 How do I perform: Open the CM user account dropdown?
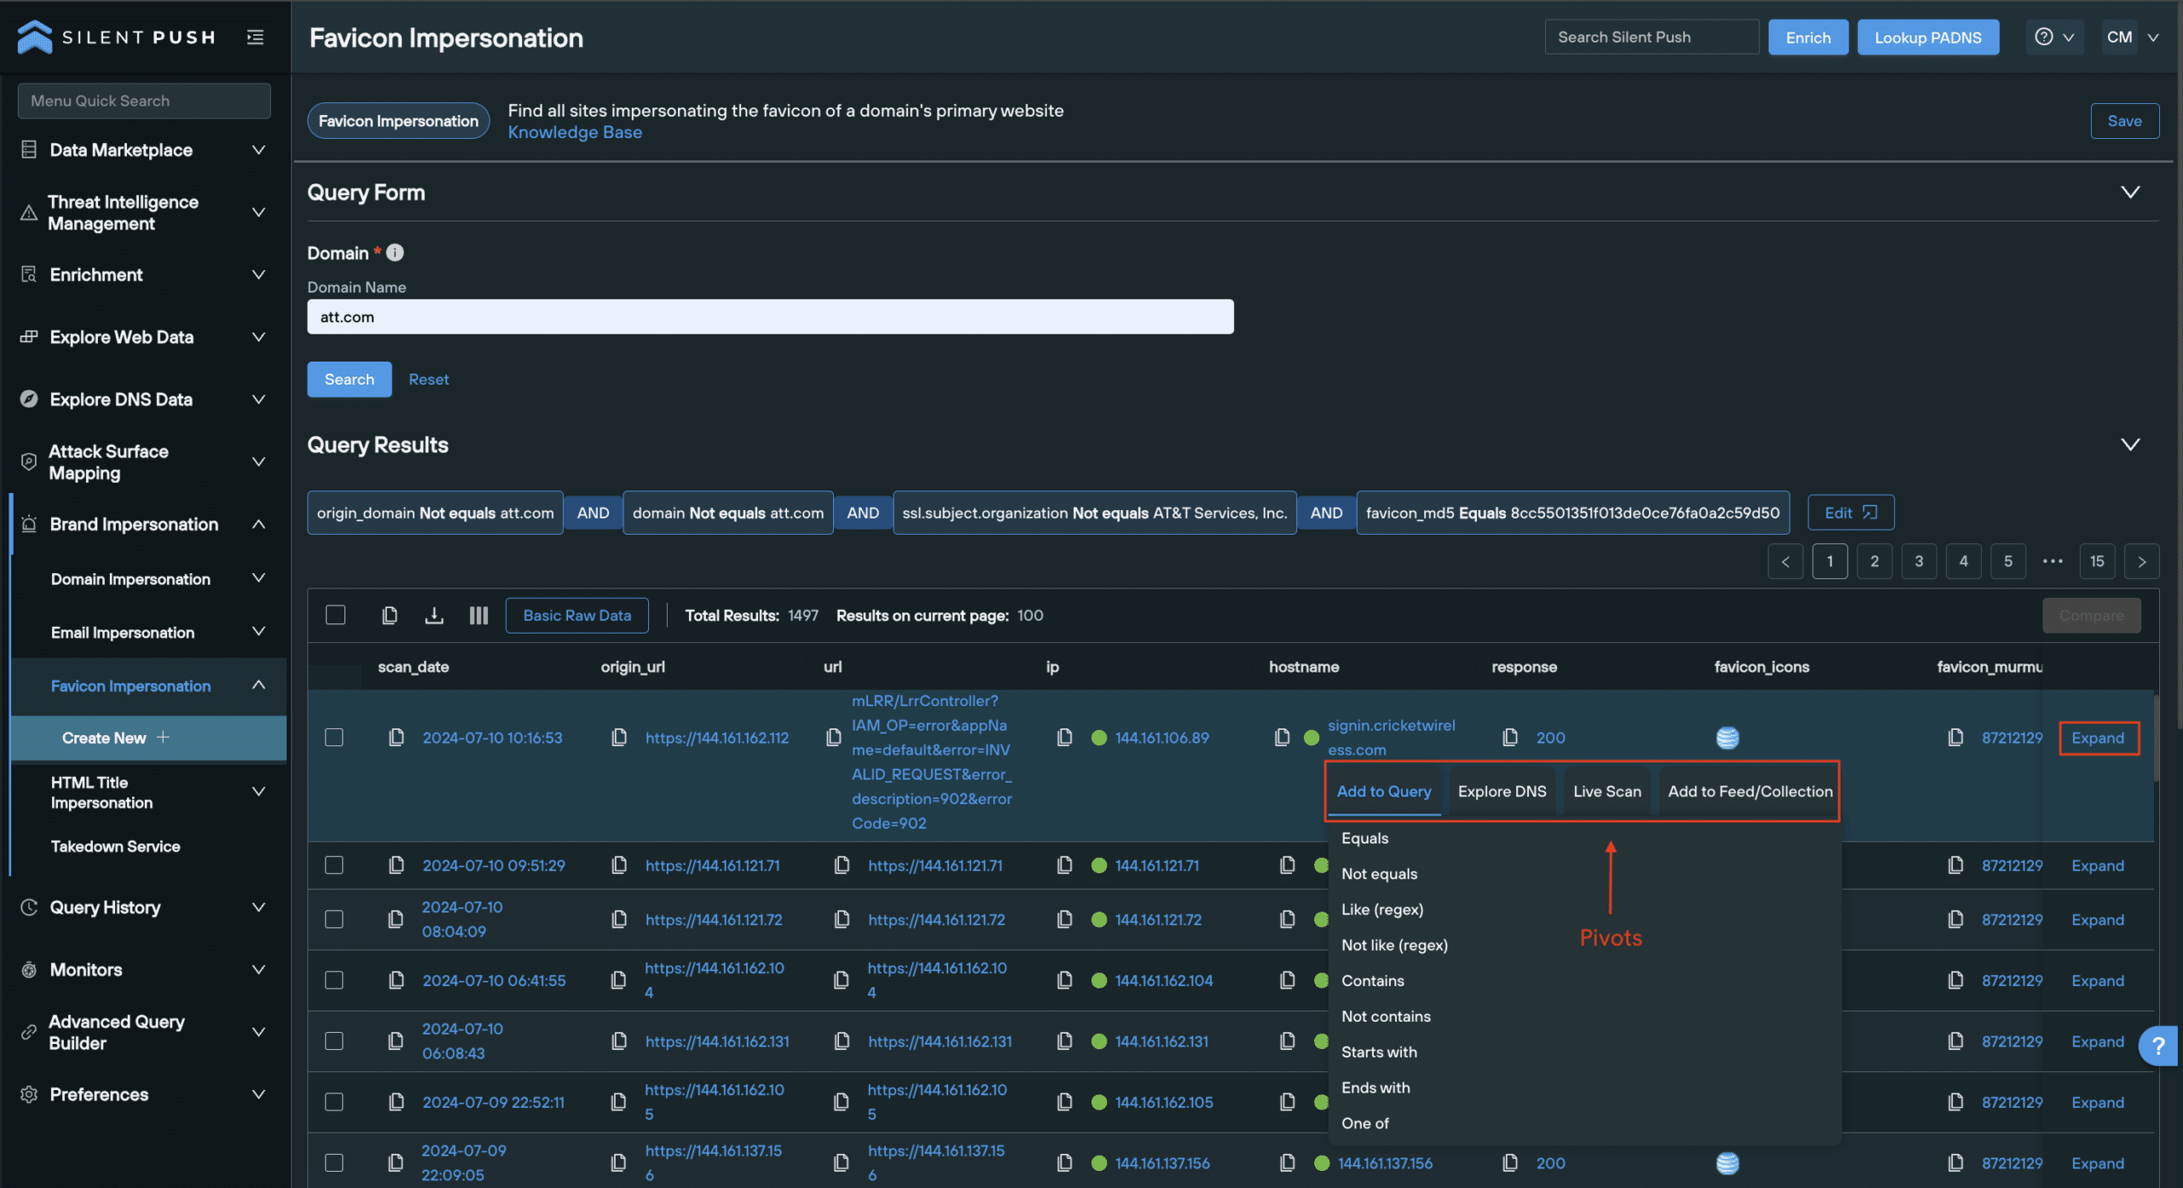click(x=2132, y=37)
